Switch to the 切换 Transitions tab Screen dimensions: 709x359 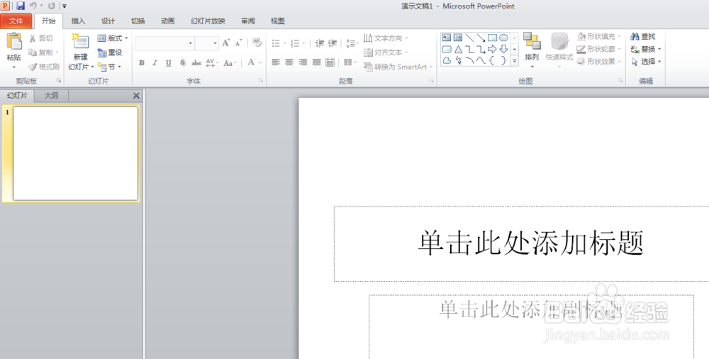coord(138,21)
